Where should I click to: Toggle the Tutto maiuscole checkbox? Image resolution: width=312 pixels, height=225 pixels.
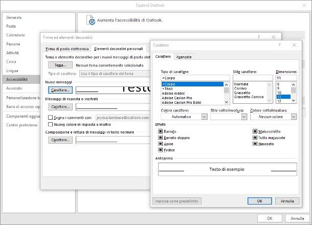255,138
